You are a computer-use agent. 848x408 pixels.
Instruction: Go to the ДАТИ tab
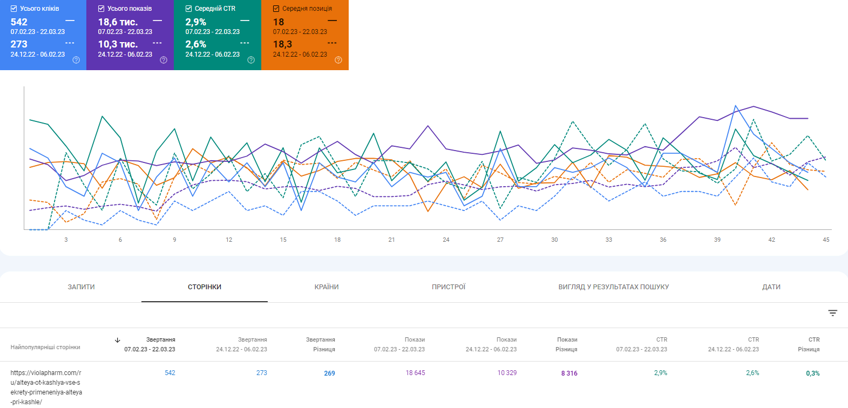tap(771, 287)
